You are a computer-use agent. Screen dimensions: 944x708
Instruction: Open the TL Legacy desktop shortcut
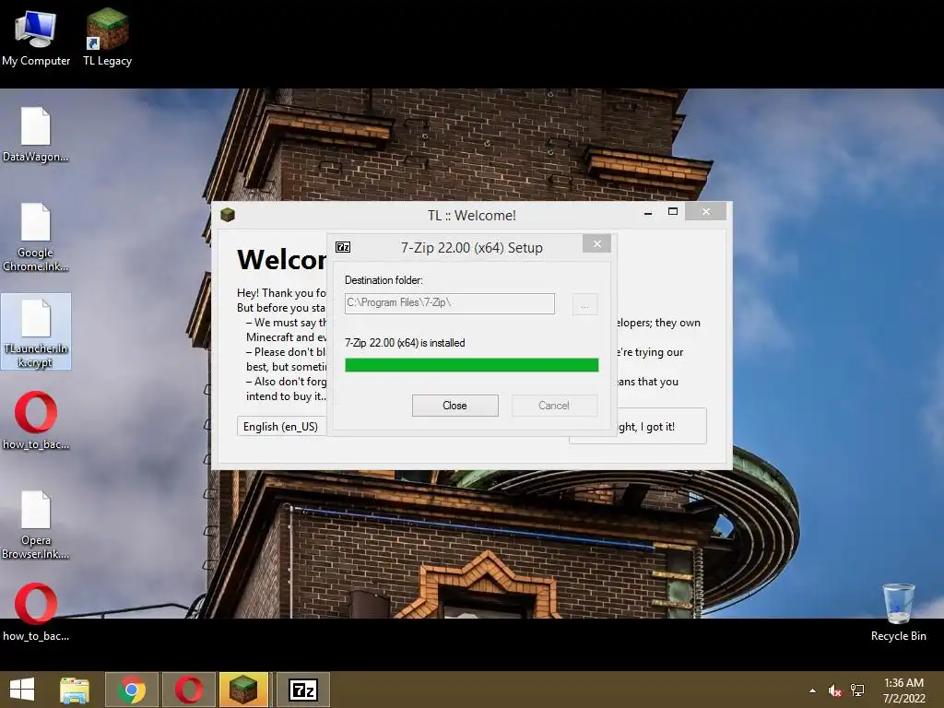point(107,38)
